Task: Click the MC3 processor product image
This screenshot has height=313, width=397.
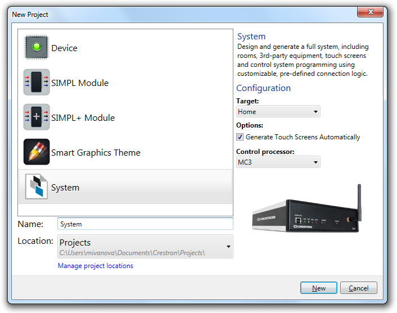Action: pyautogui.click(x=307, y=208)
